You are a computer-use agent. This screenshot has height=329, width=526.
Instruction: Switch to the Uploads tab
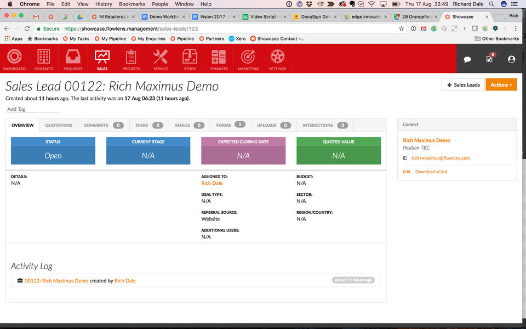click(274, 125)
